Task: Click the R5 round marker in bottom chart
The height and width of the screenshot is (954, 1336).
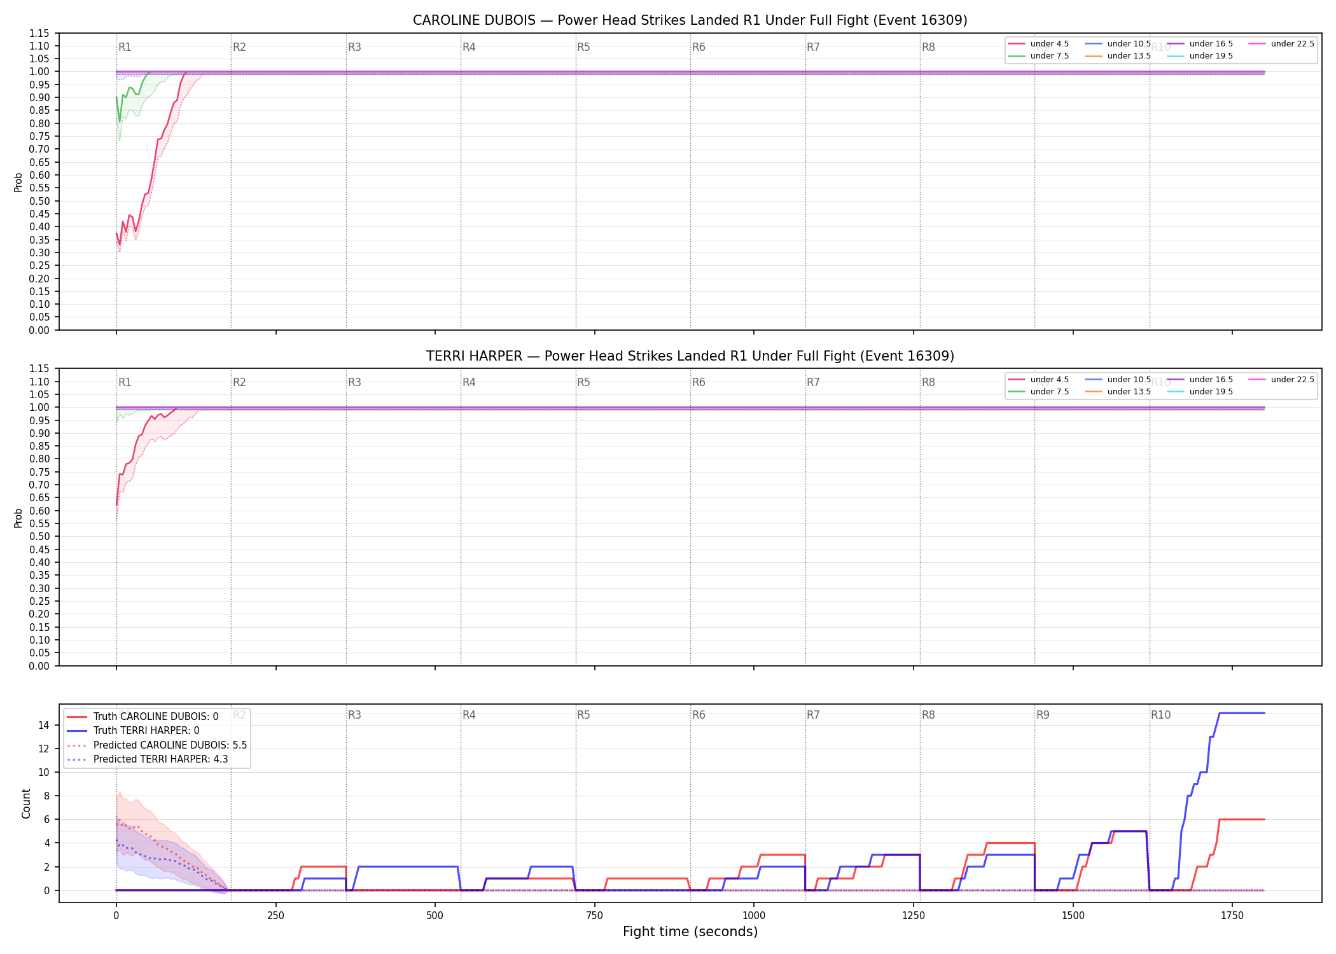Action: (x=583, y=715)
